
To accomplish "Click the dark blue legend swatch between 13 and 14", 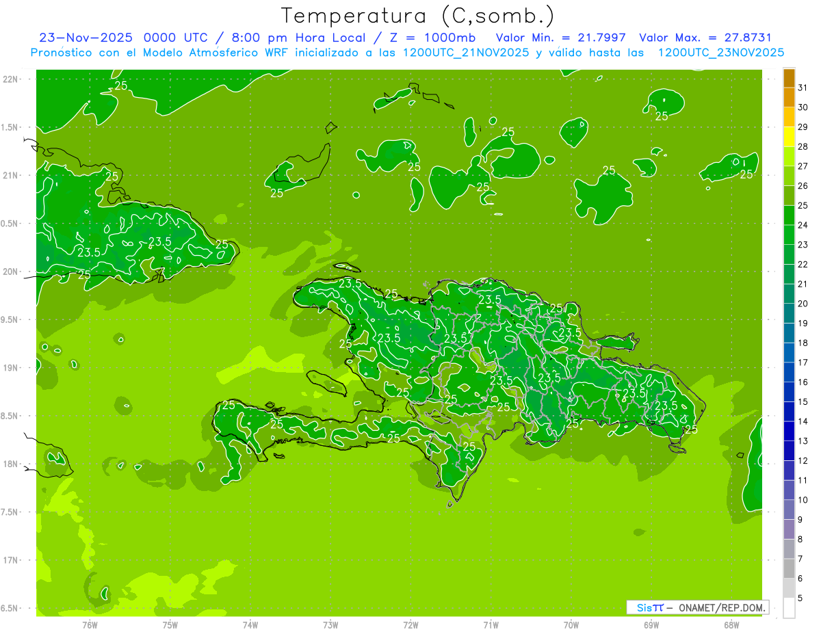I will (x=790, y=431).
